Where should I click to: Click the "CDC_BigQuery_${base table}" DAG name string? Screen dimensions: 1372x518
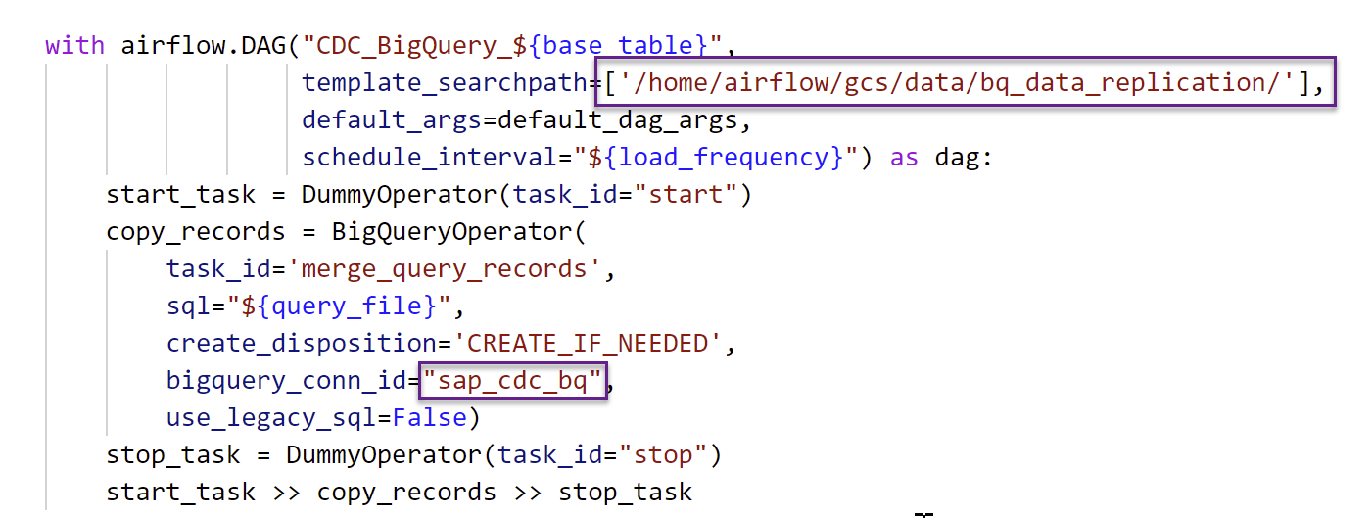(512, 46)
